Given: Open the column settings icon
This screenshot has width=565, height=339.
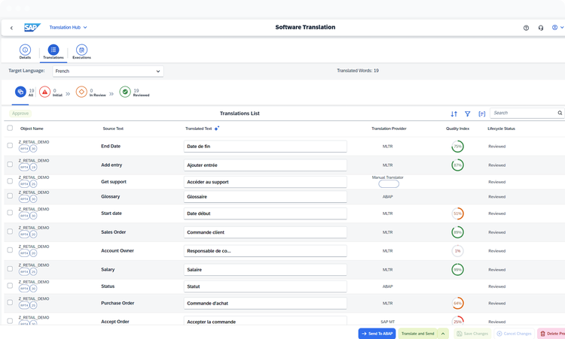Looking at the screenshot, I should 482,114.
